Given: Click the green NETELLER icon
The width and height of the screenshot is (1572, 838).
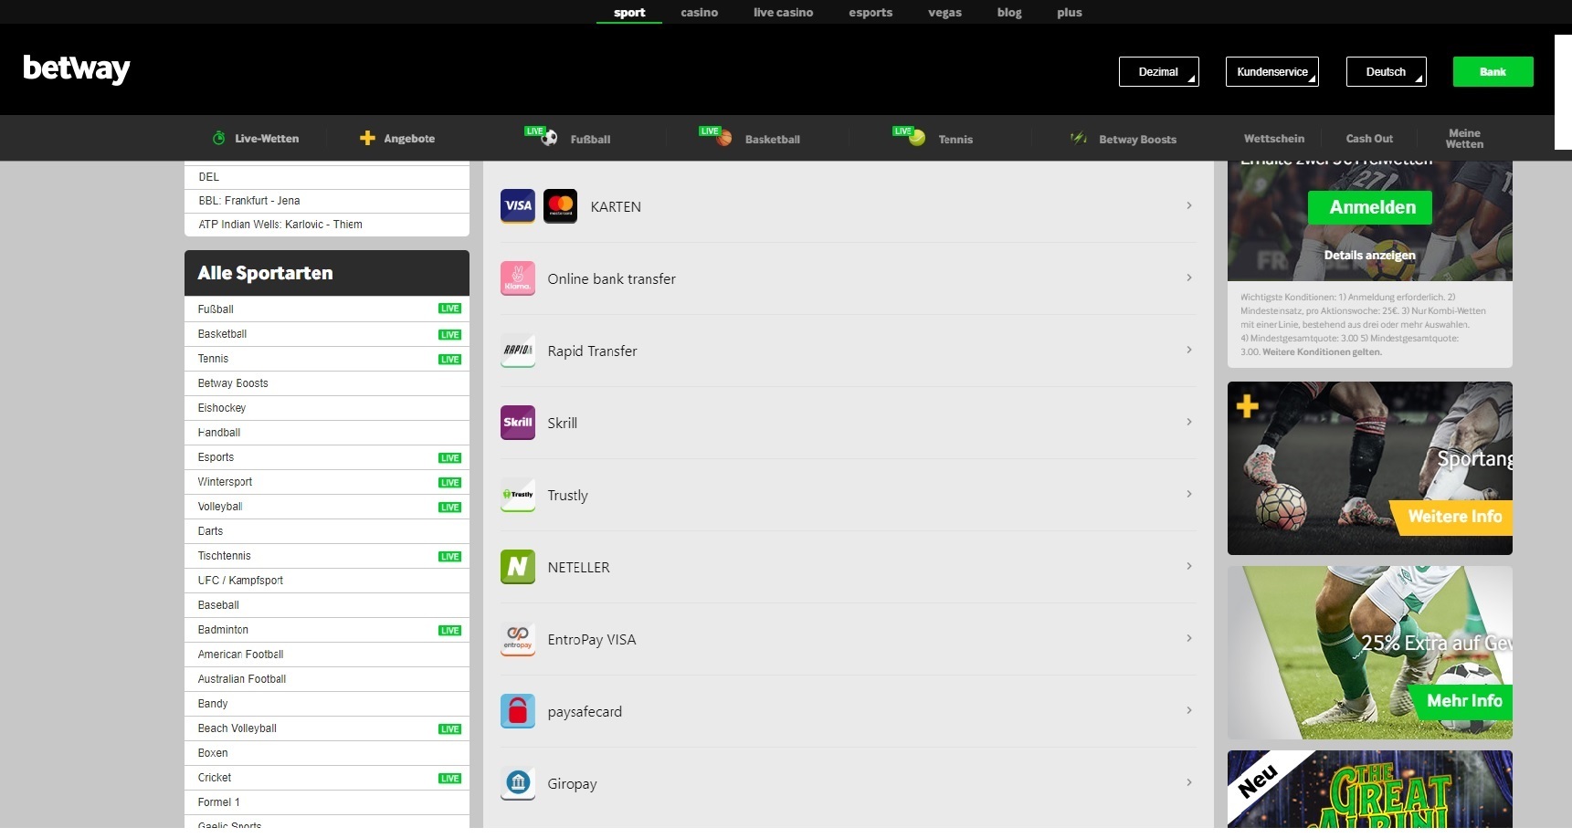Looking at the screenshot, I should coord(518,567).
